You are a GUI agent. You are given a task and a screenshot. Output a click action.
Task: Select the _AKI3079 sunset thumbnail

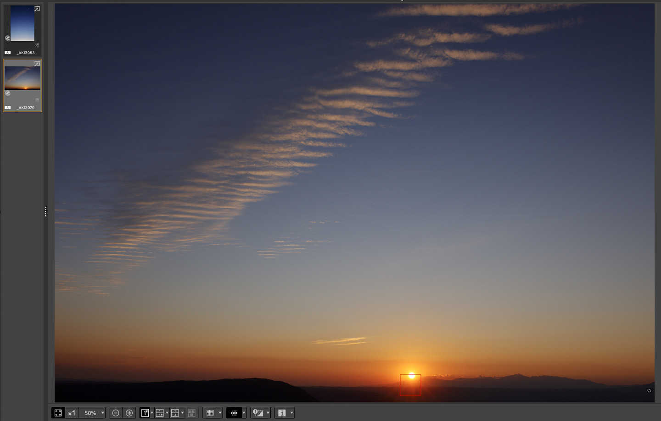point(22,78)
